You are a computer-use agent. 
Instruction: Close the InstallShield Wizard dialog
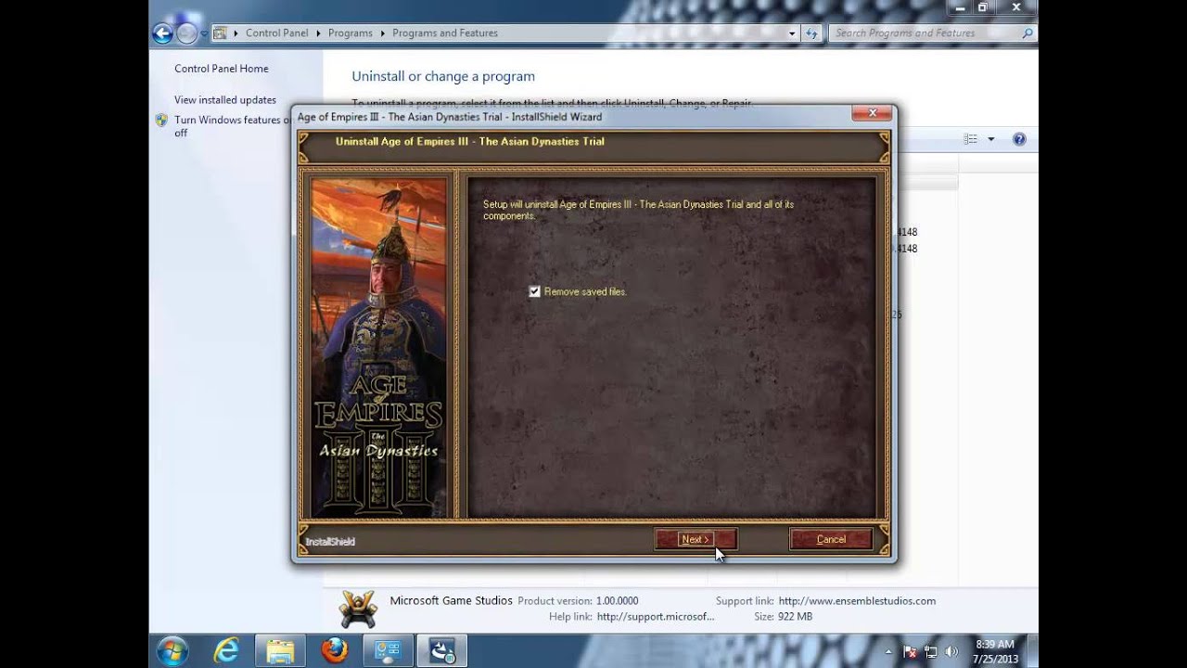[872, 113]
